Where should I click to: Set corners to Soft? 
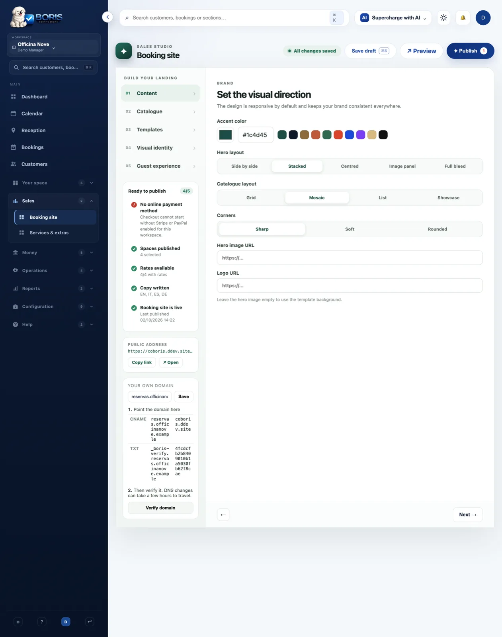tap(350, 229)
